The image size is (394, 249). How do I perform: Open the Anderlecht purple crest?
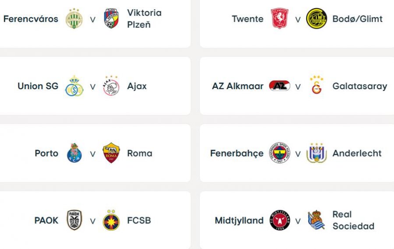pyautogui.click(x=317, y=153)
